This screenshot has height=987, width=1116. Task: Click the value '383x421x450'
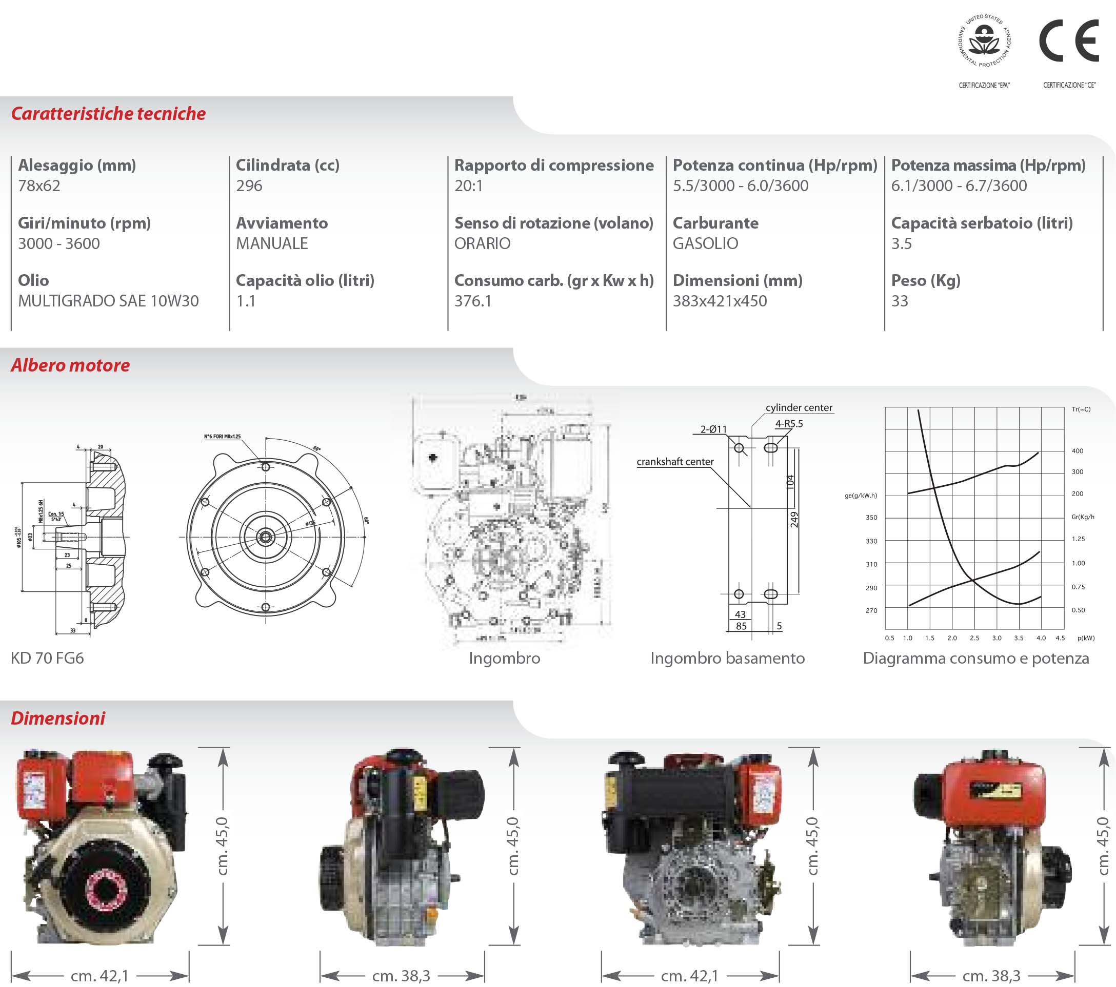pos(720,301)
